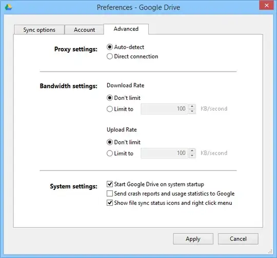Click the Upload Rate heading
Image resolution: width=277 pixels, height=258 pixels.
click(122, 130)
